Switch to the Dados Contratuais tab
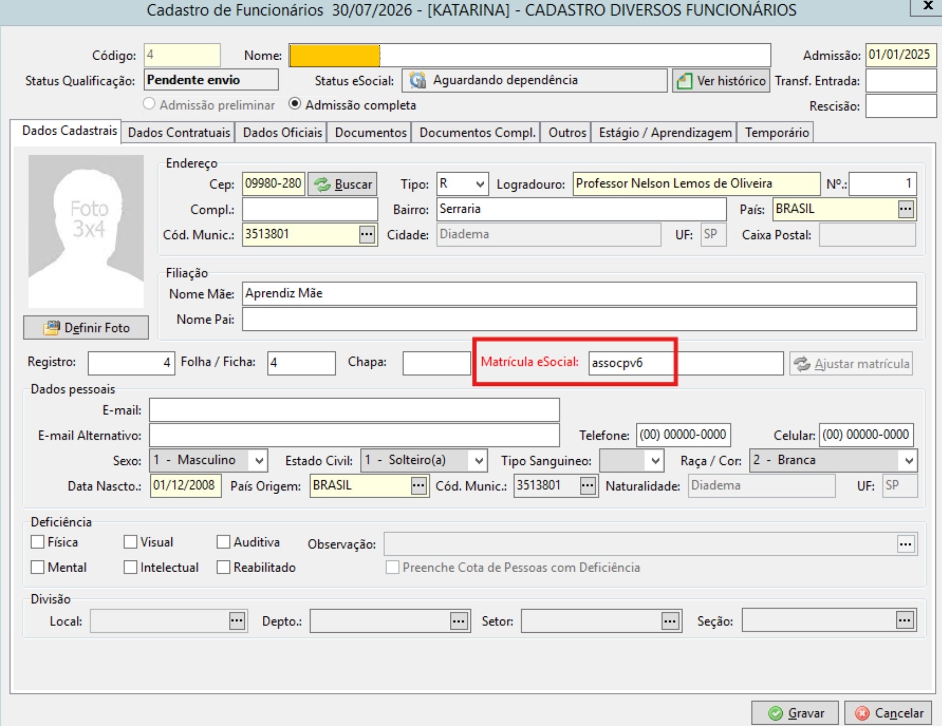This screenshot has width=942, height=726. (179, 133)
